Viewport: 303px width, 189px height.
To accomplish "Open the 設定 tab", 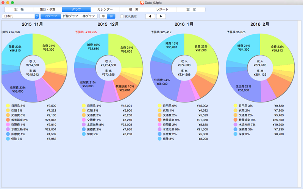I will tap(191, 9).
